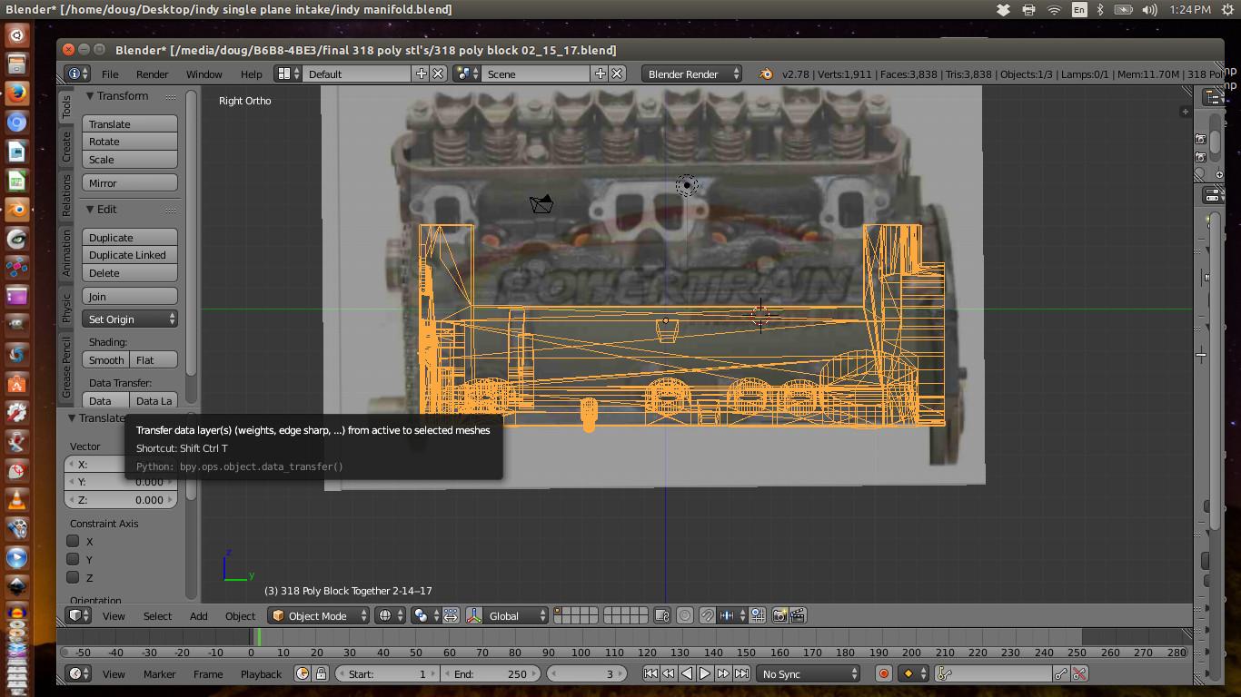Click the OpenGL render camera icon
This screenshot has height=697, width=1241.
779,615
